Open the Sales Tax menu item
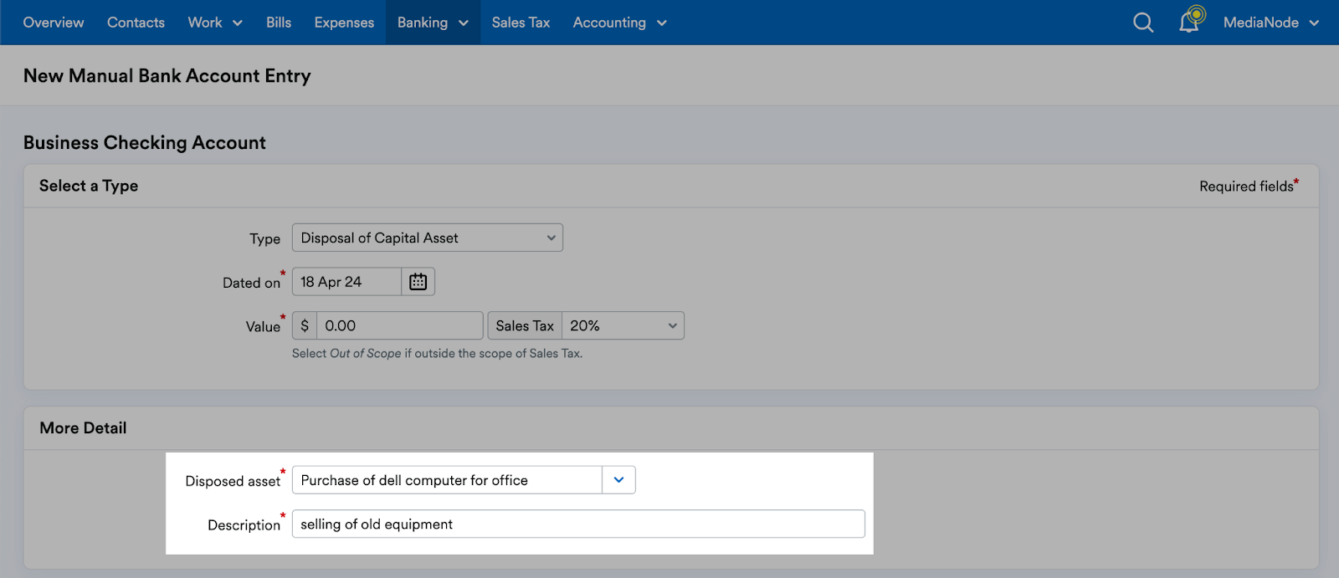The height and width of the screenshot is (578, 1339). click(x=521, y=23)
